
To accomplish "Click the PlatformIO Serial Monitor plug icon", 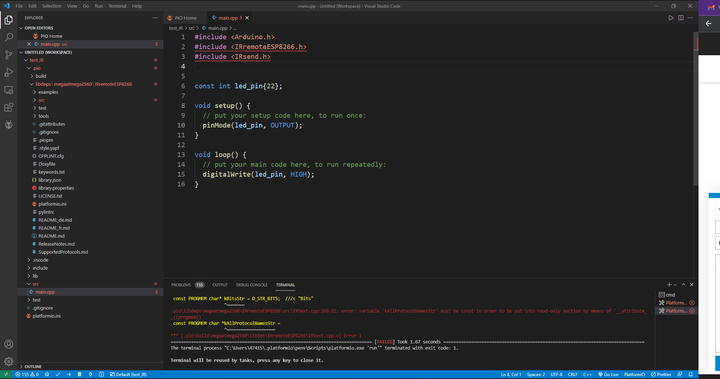I will click(x=91, y=374).
